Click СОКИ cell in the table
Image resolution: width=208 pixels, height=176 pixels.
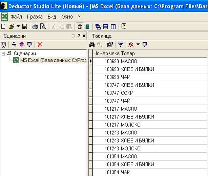(164, 93)
